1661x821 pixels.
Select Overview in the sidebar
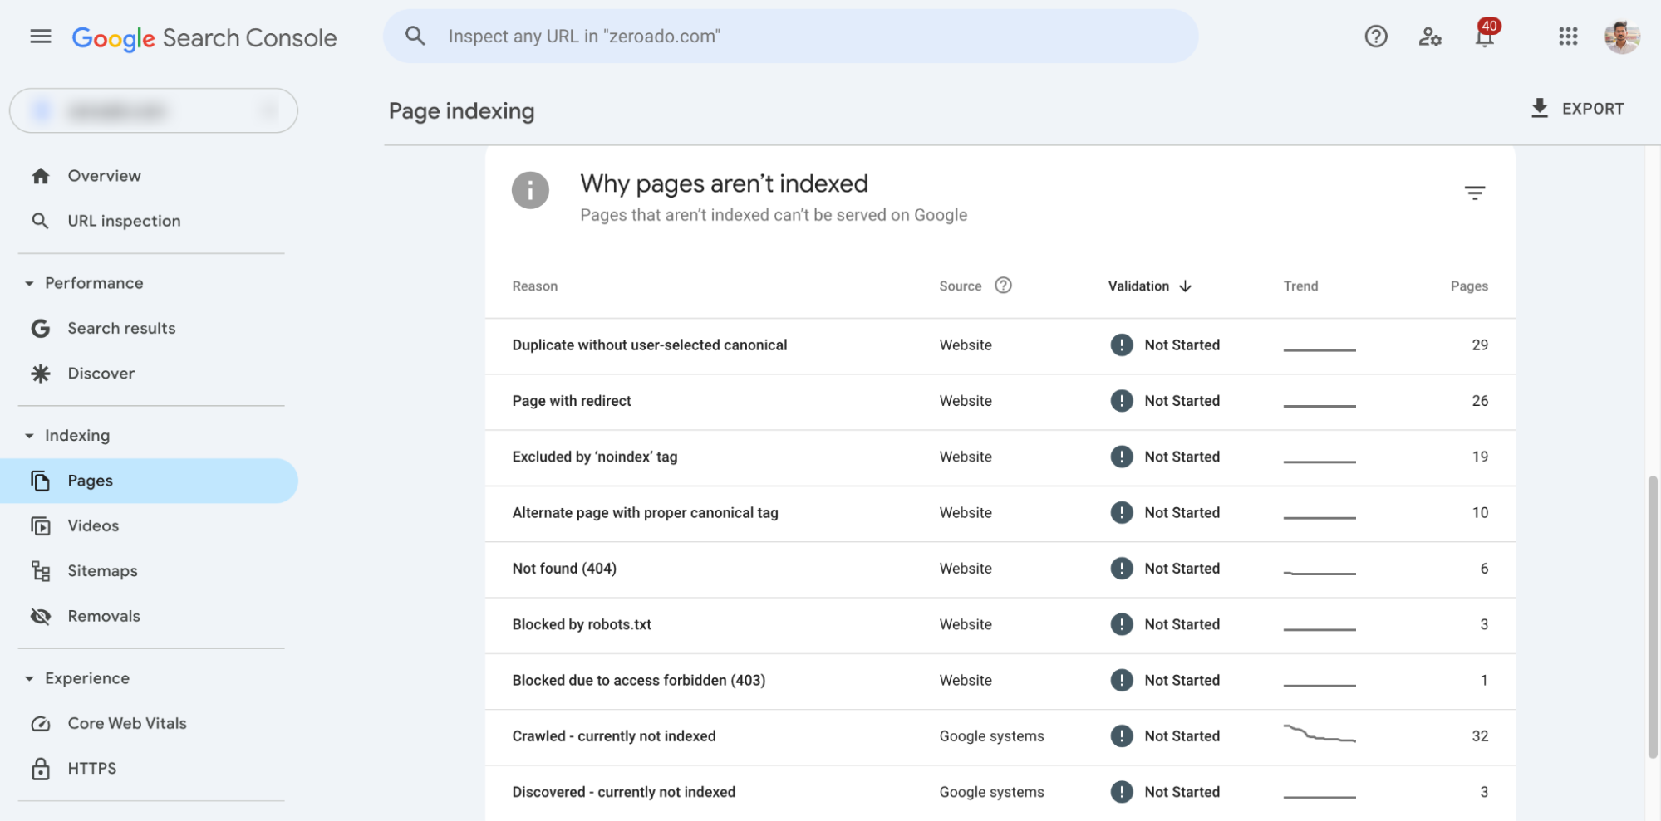[x=104, y=175]
